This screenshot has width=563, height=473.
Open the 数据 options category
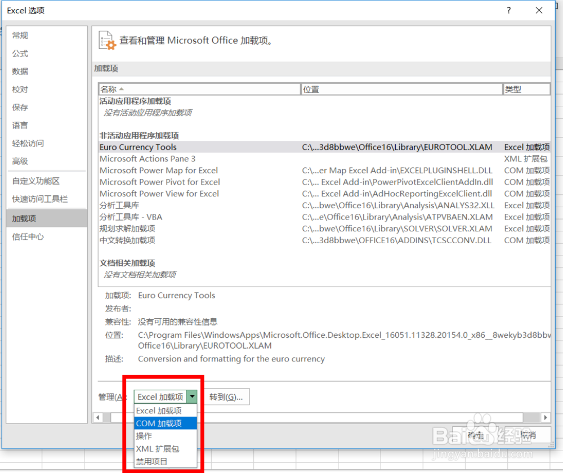[x=47, y=71]
